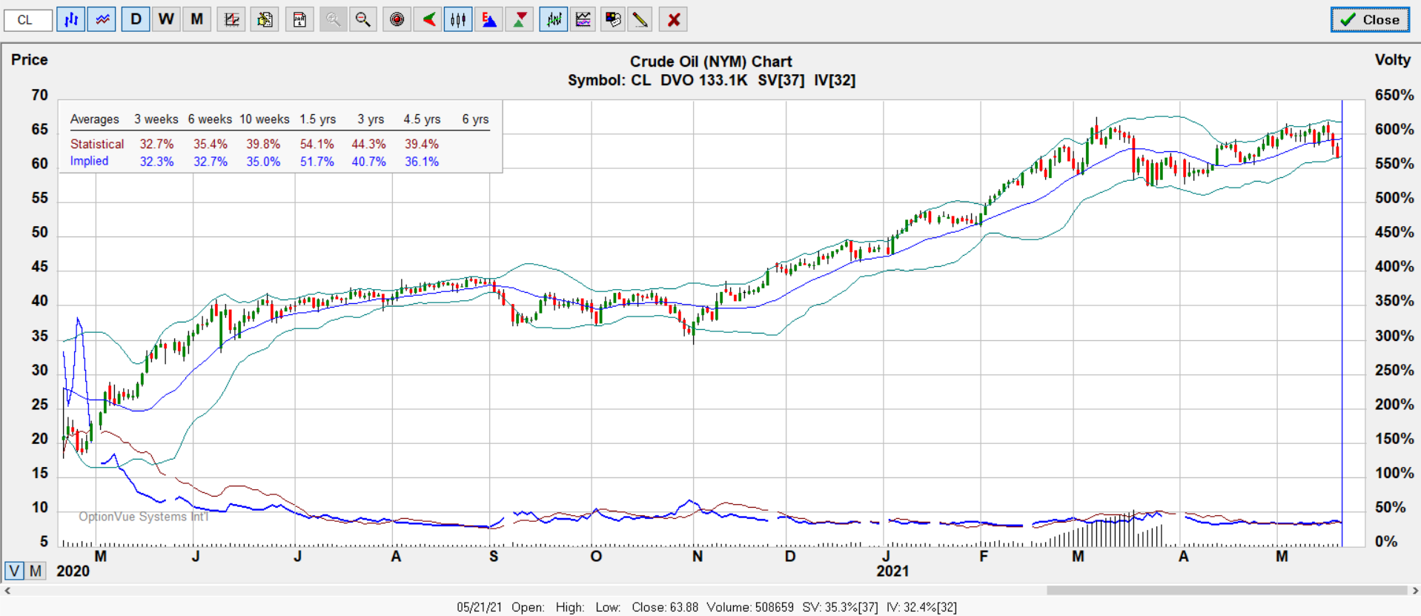Click the status bar date '05/21/21'

479,607
